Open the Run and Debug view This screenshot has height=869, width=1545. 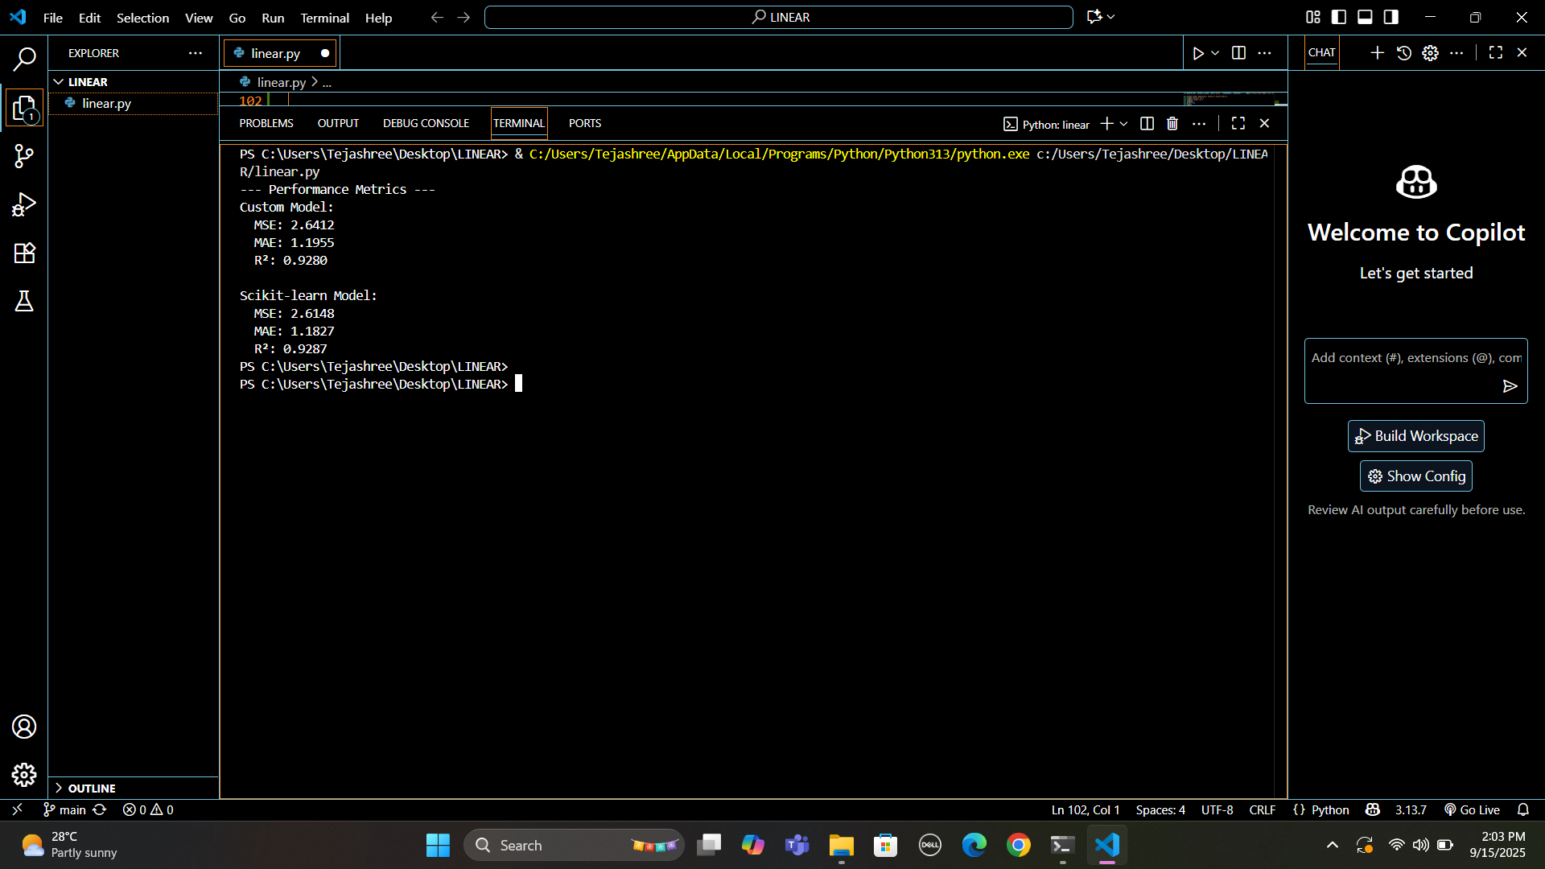[x=24, y=204]
